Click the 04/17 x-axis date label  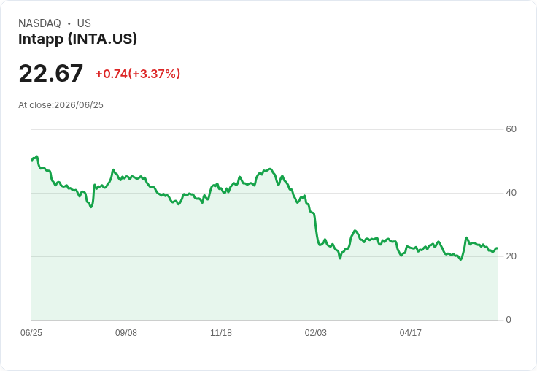[410, 332]
